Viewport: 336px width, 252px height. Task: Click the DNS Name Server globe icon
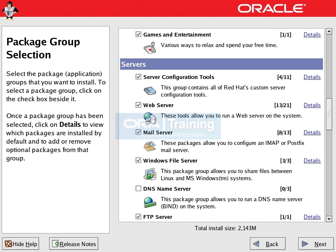[150, 202]
